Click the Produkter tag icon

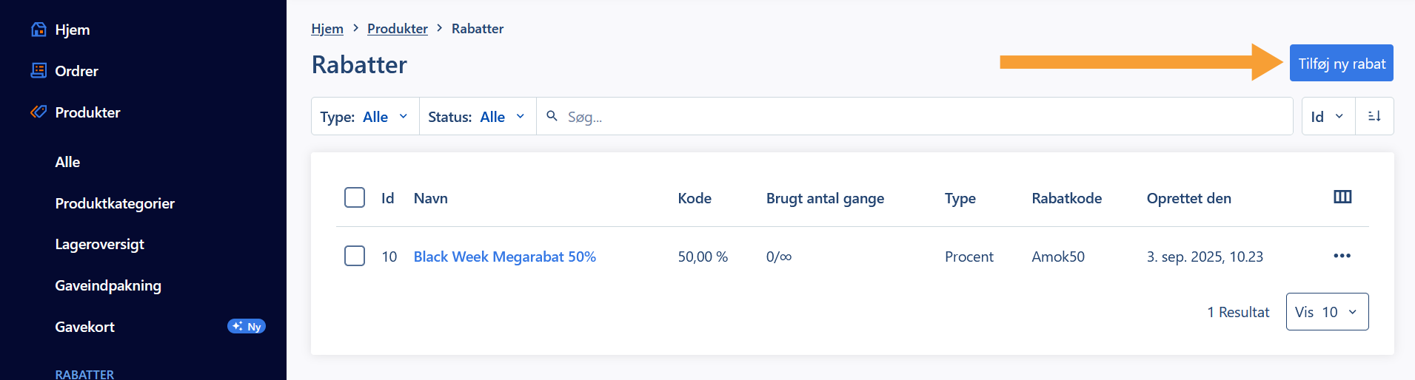tap(39, 112)
